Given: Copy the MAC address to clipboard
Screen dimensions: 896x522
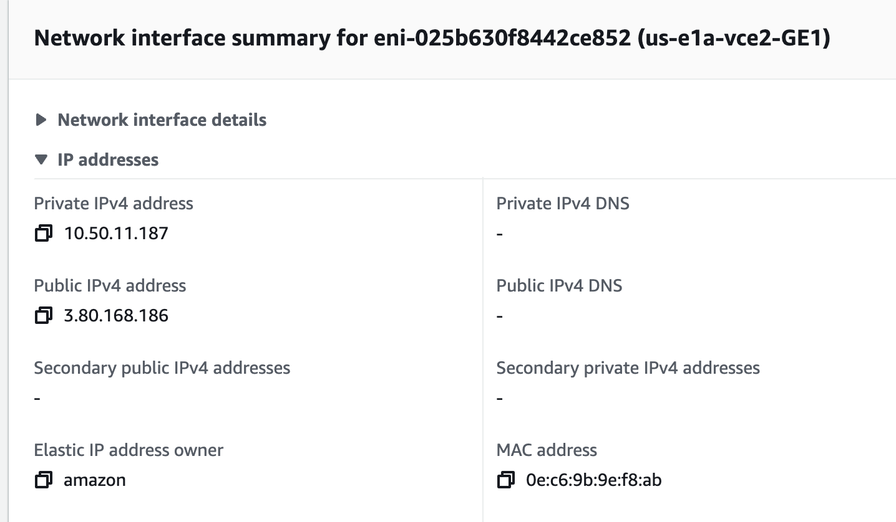Looking at the screenshot, I should (505, 480).
